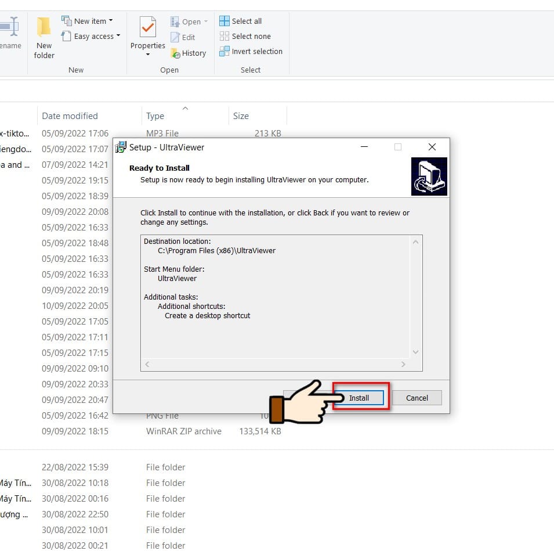The height and width of the screenshot is (551, 554).
Task: Sort by the Type column header
Action: pyautogui.click(x=155, y=116)
